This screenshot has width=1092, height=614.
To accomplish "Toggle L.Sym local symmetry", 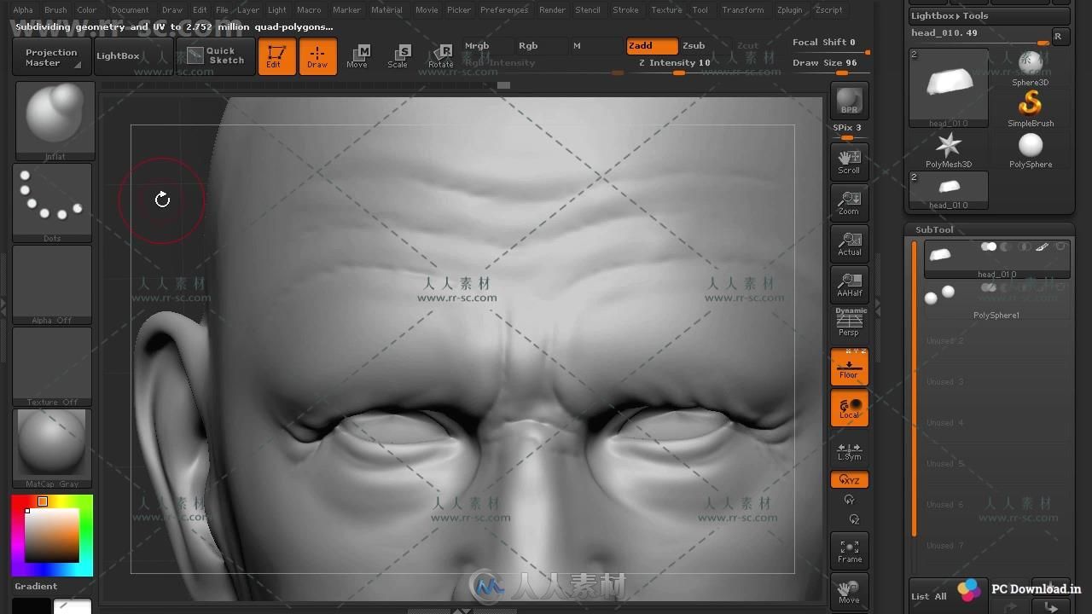I will (x=849, y=451).
